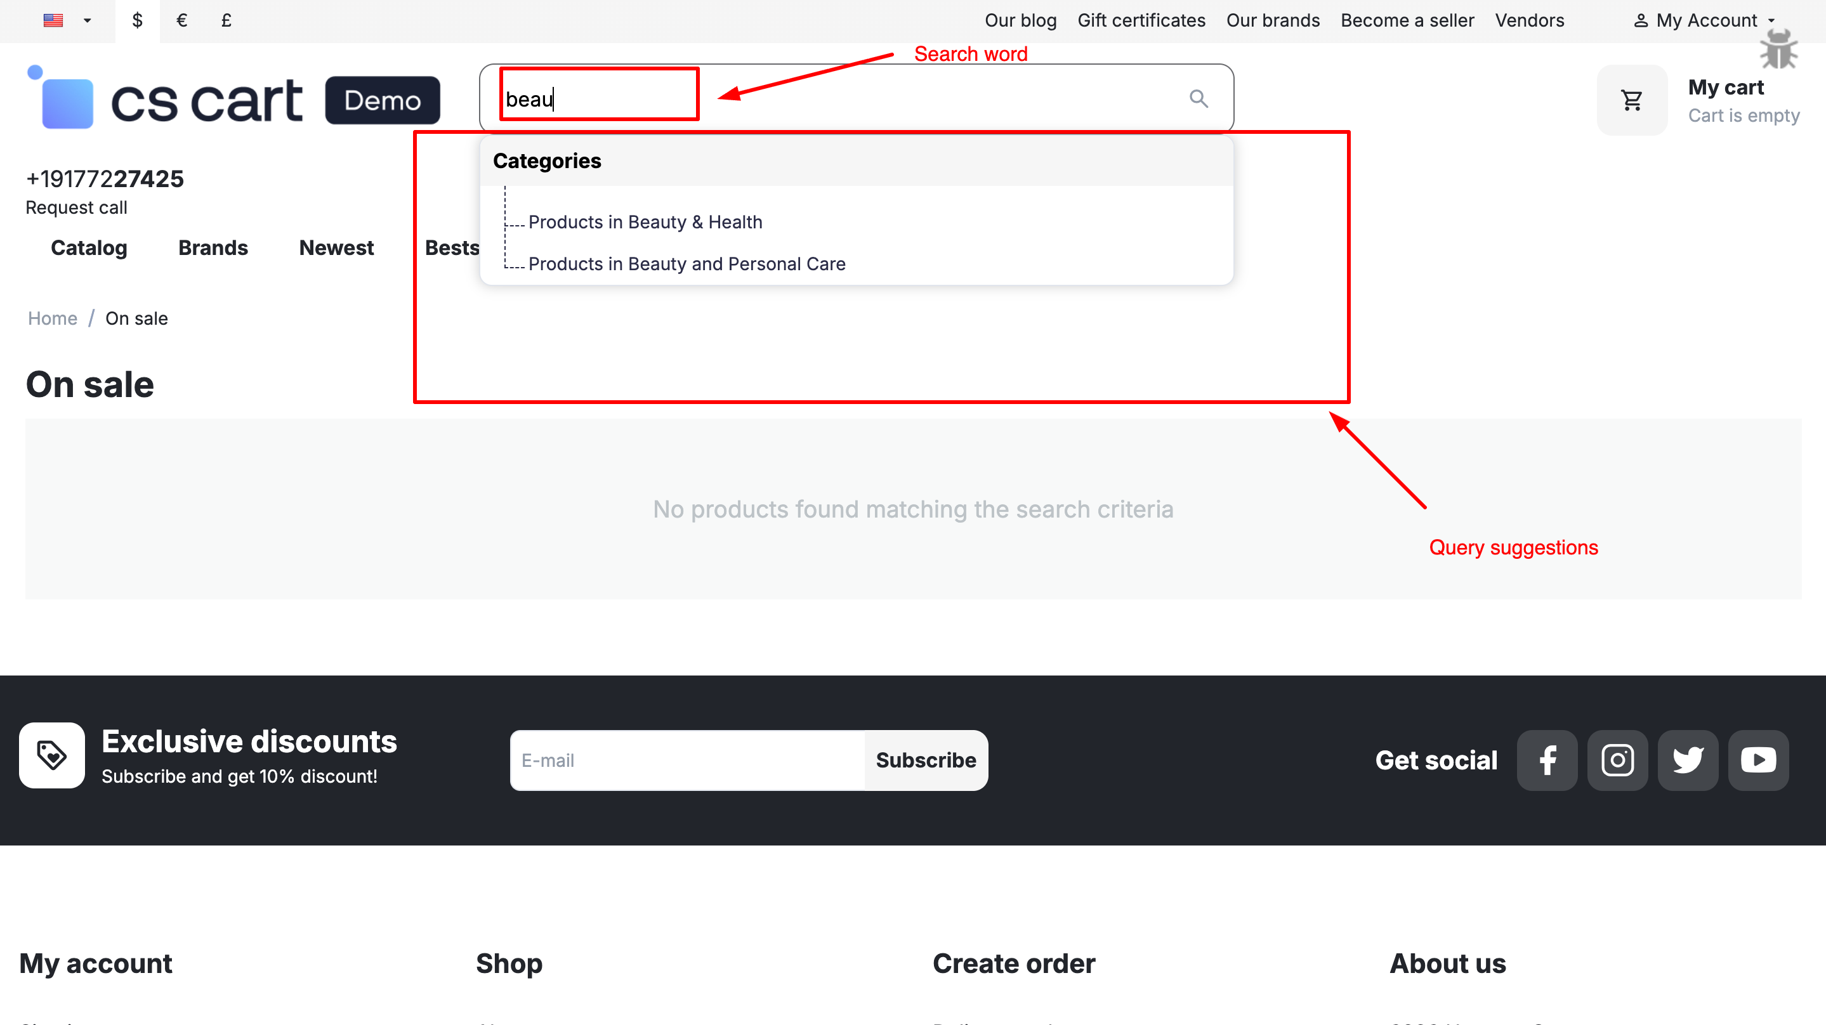Switch currency to British pound

(226, 20)
